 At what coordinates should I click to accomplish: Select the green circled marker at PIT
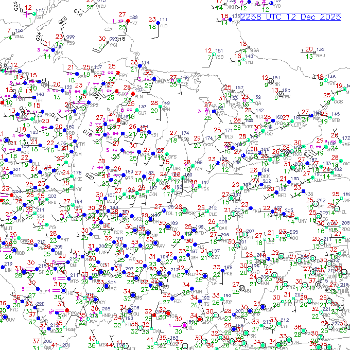point(244,234)
